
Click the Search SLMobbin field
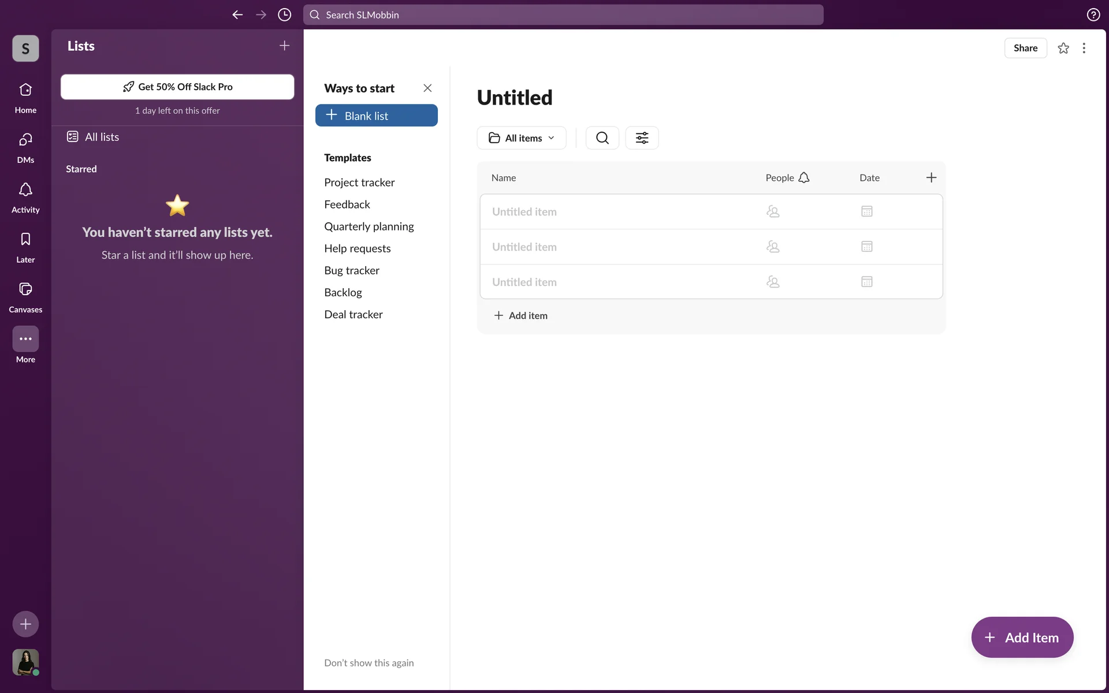tap(563, 14)
